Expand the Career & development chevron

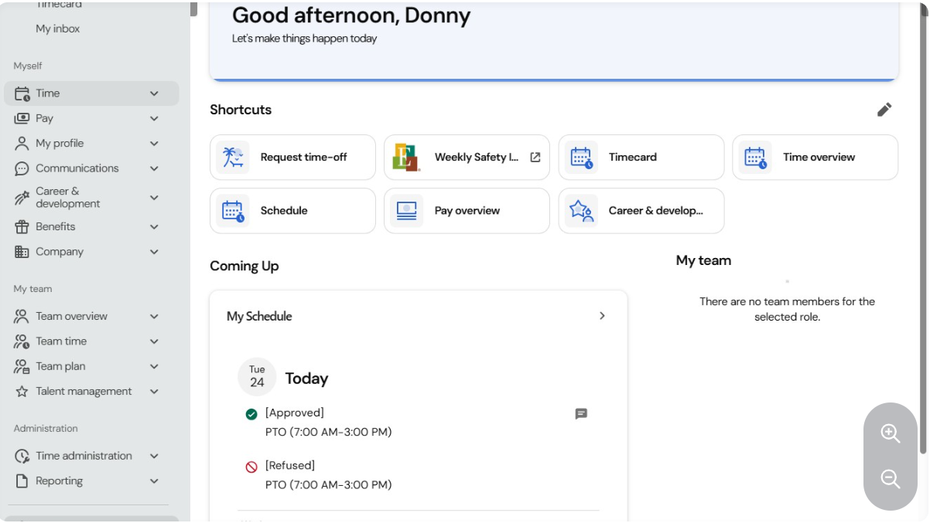(x=154, y=198)
